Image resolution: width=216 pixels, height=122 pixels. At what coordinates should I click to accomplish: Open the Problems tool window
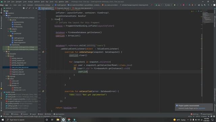pyautogui.click(x=15, y=114)
